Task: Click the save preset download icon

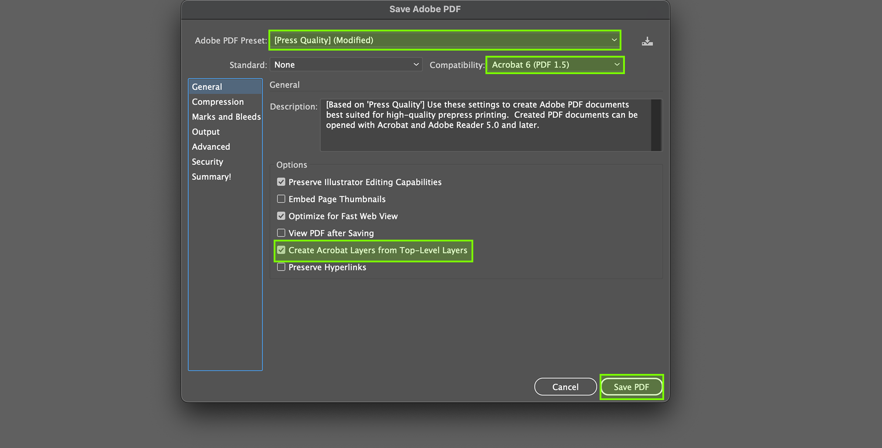Action: (647, 41)
